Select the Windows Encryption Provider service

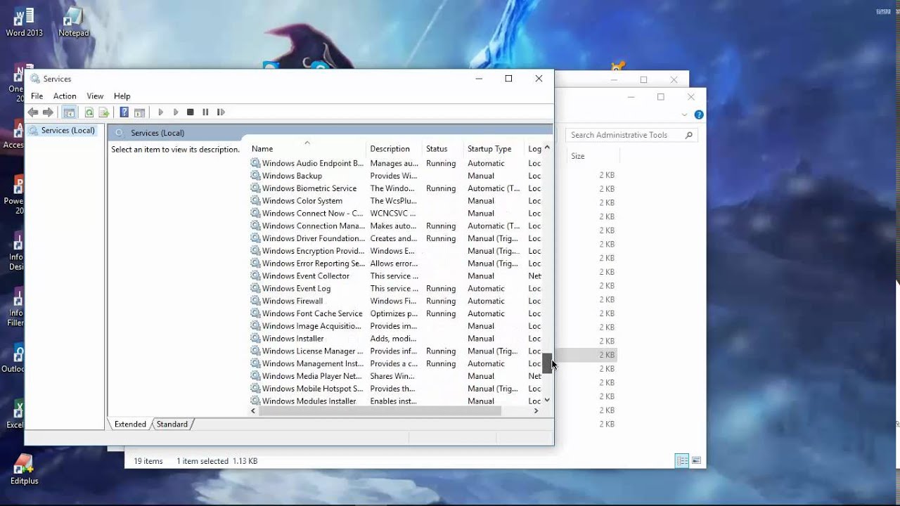(395, 251)
